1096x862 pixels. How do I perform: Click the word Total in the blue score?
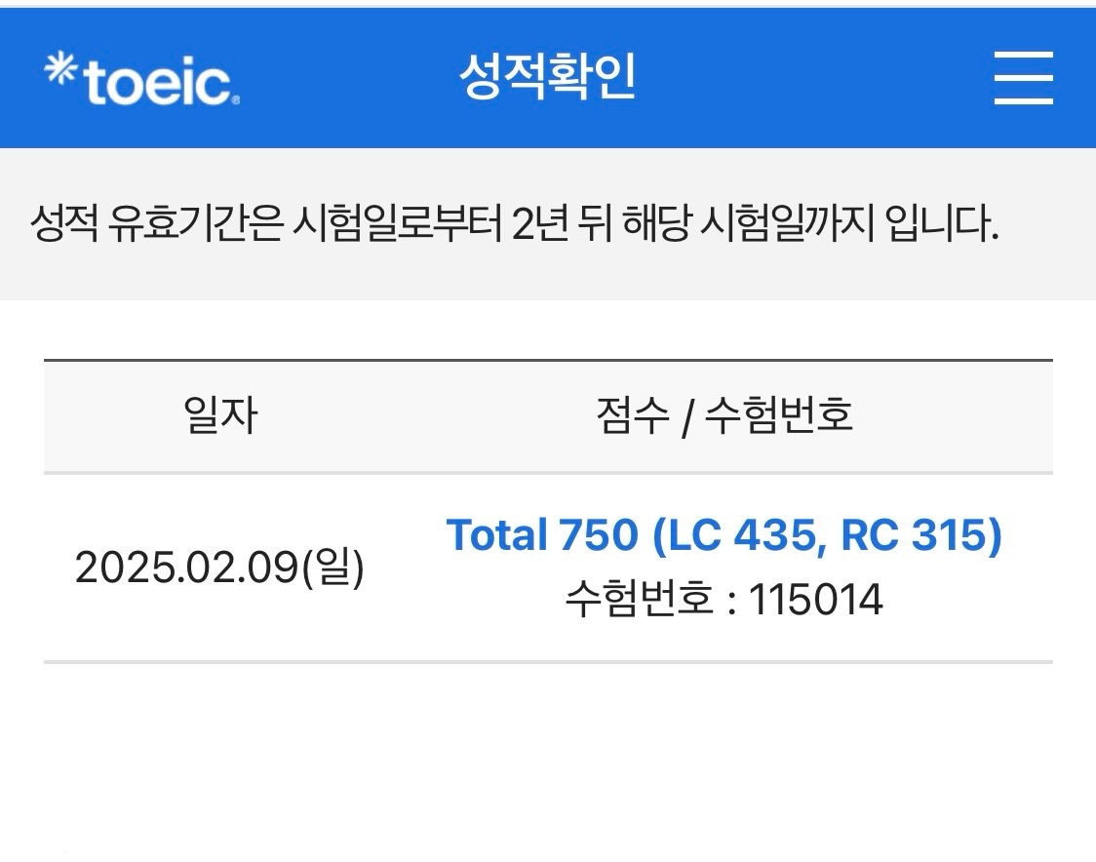tap(497, 534)
